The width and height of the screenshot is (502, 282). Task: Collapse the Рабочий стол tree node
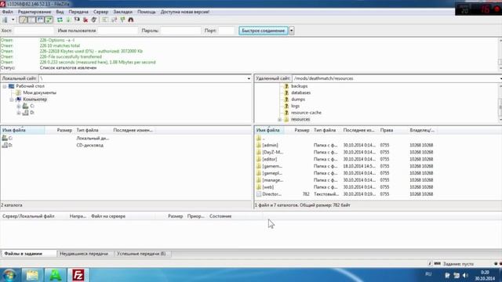[5, 86]
